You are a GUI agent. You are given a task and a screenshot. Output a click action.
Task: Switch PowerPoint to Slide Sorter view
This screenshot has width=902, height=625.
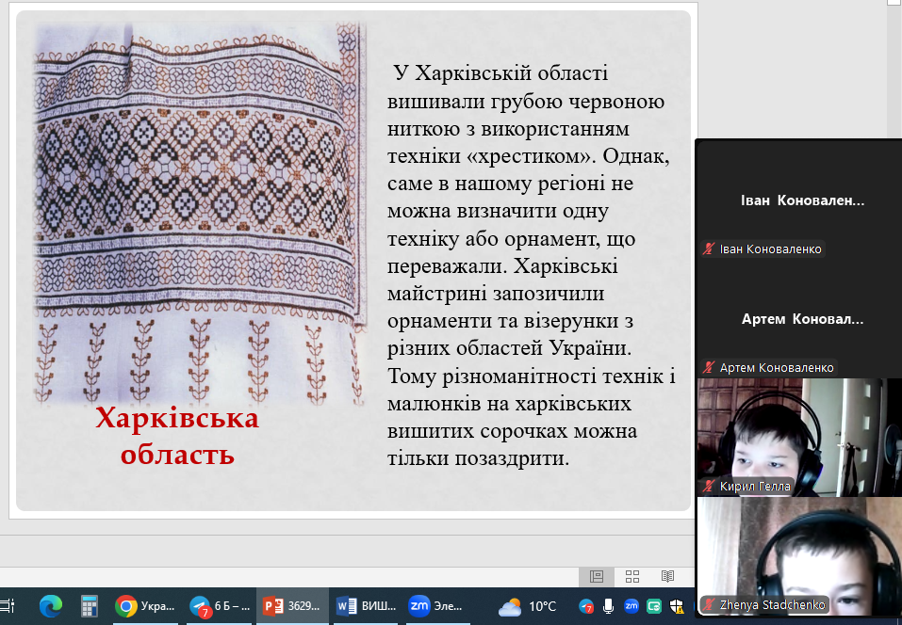(632, 576)
